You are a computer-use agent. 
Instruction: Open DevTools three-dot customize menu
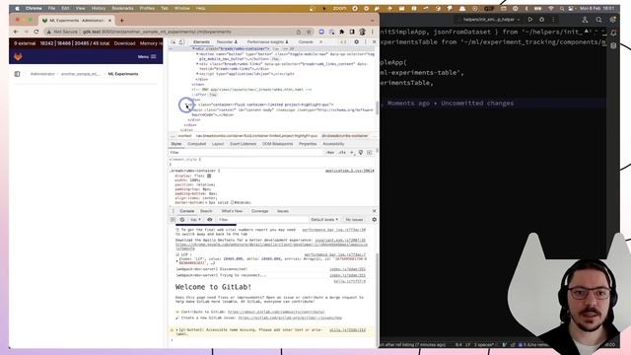(x=366, y=41)
